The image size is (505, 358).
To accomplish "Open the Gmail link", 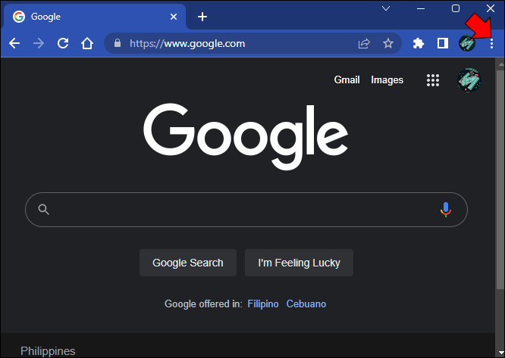I will pyautogui.click(x=347, y=79).
